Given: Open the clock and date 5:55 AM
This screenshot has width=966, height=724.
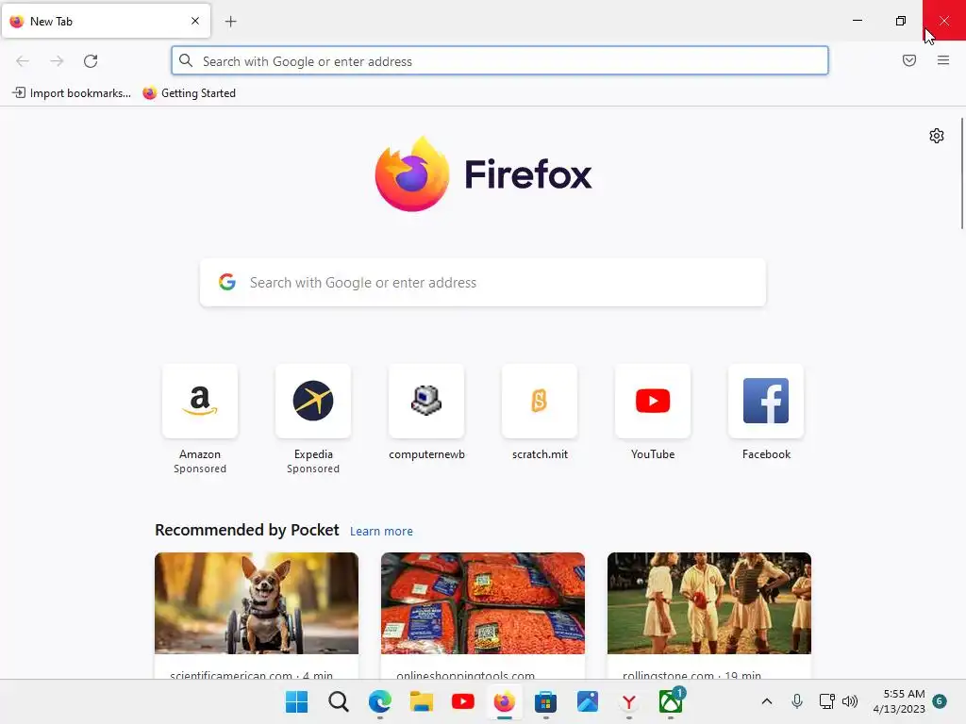Looking at the screenshot, I should tap(899, 701).
